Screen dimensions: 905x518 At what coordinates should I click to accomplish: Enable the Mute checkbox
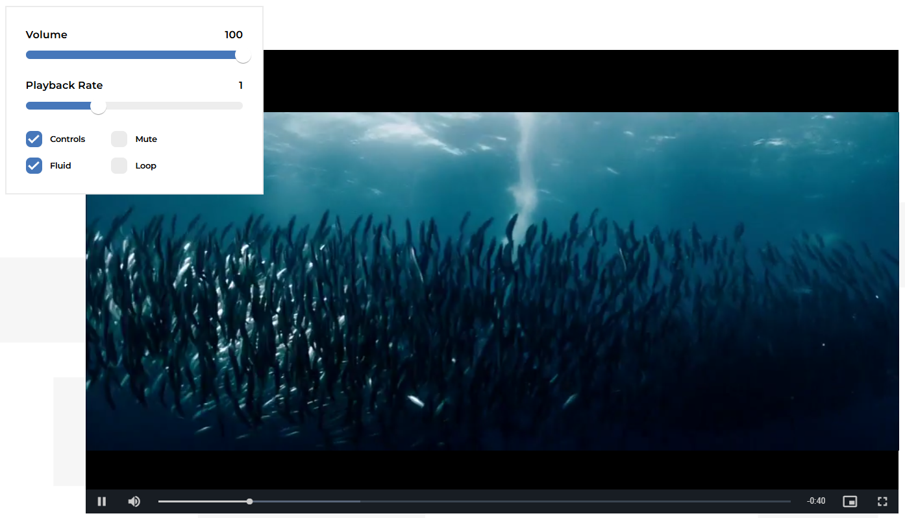pos(119,139)
